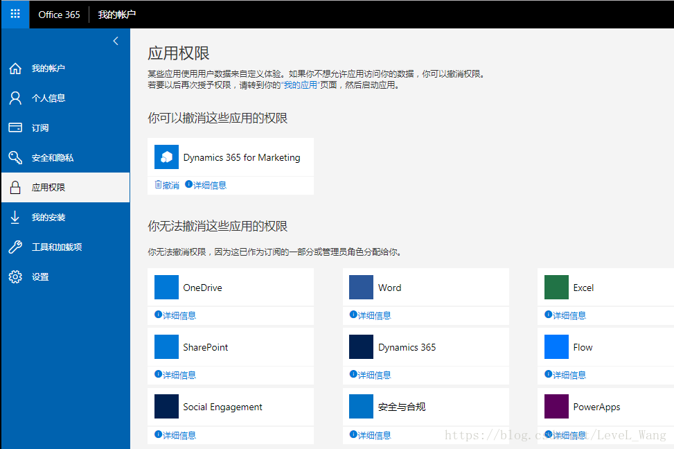
Task: Click the lock icon for 应用权限
Action: tap(15, 188)
